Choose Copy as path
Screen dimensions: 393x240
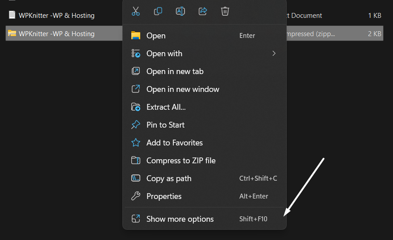pos(169,178)
